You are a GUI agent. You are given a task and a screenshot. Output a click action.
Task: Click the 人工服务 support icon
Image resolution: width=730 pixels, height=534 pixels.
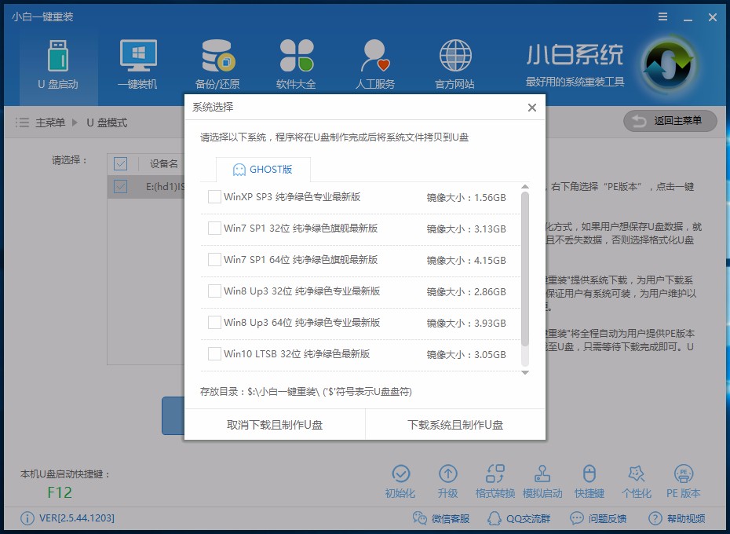pos(375,59)
